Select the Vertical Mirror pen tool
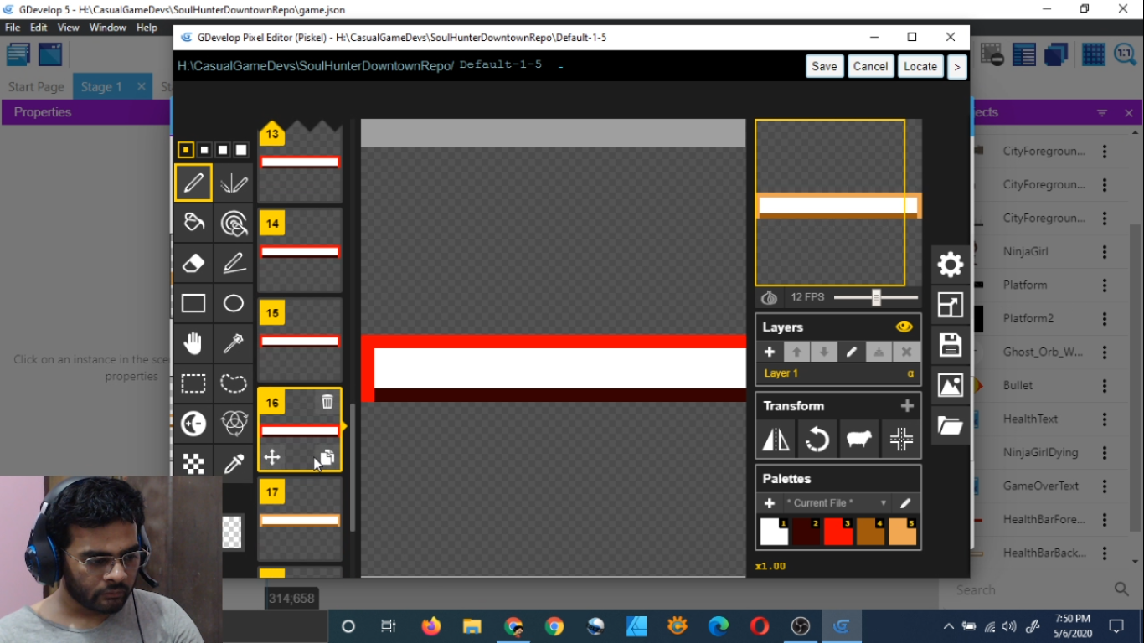The width and height of the screenshot is (1144, 643). (x=234, y=183)
